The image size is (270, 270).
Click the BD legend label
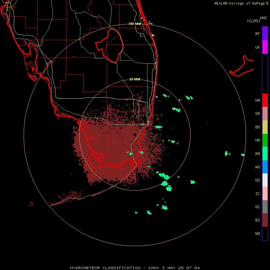pos(257,127)
